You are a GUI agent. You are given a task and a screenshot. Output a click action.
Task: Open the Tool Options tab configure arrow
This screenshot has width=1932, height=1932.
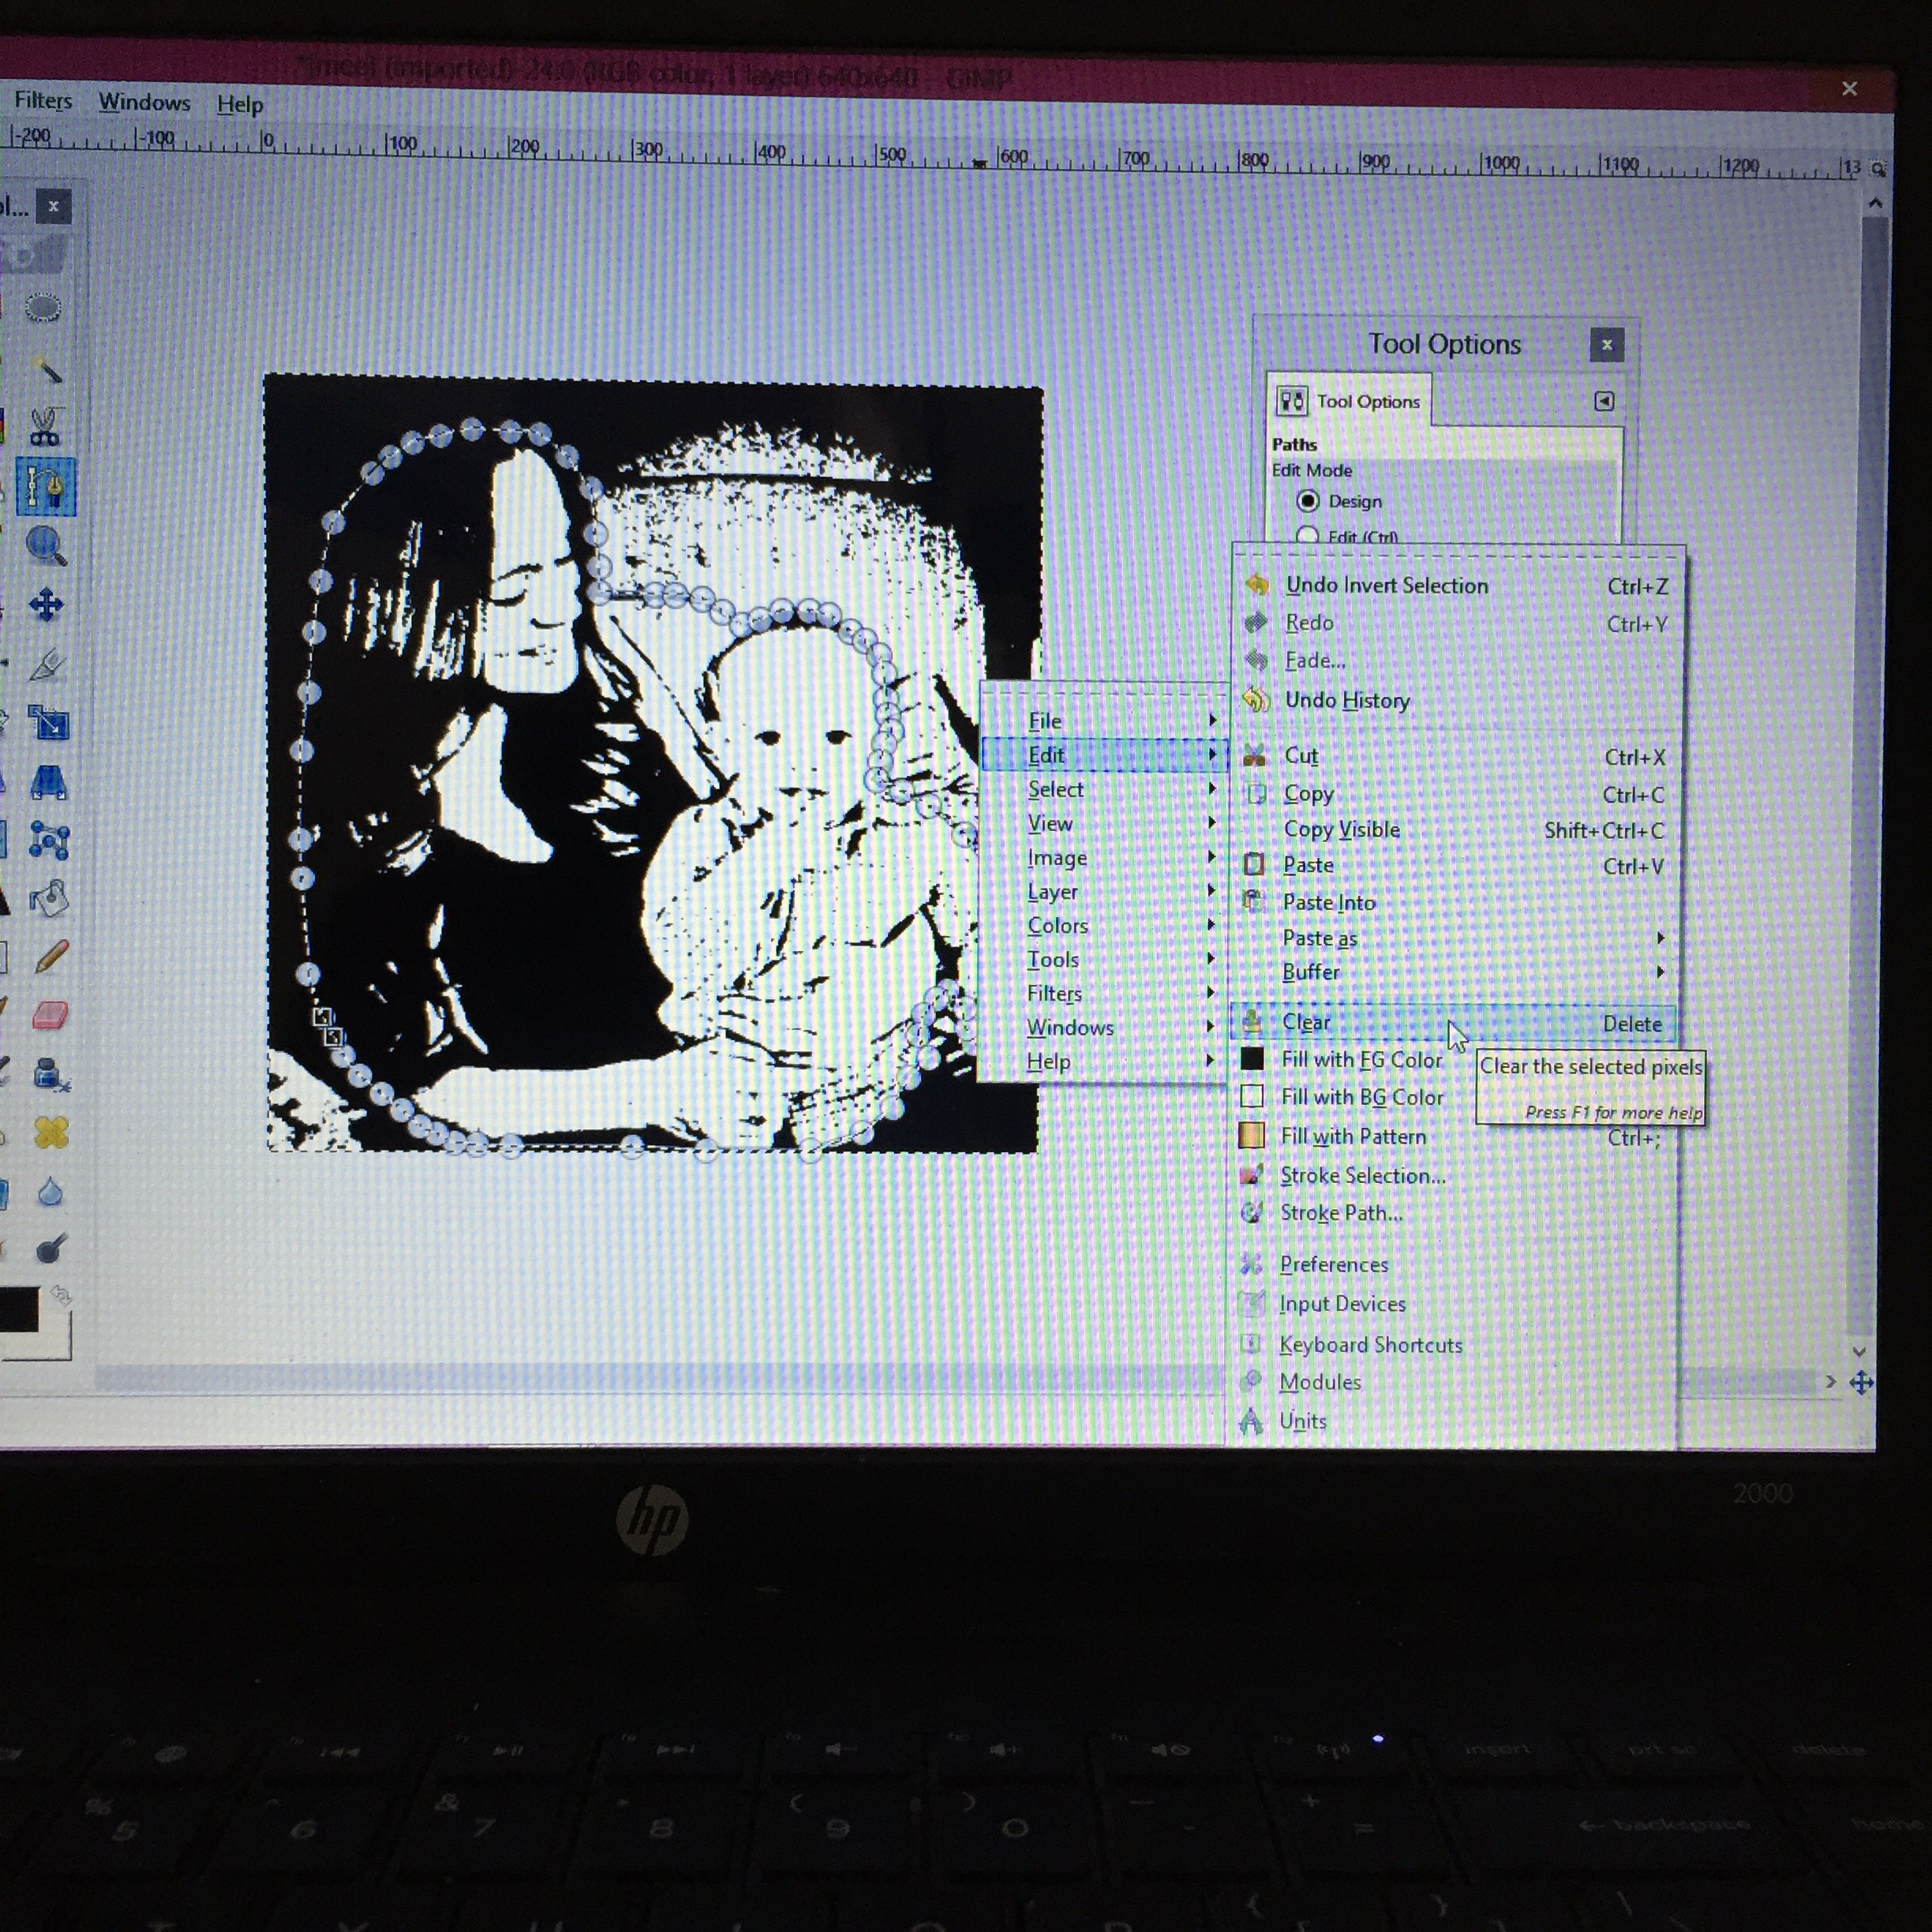1604,401
